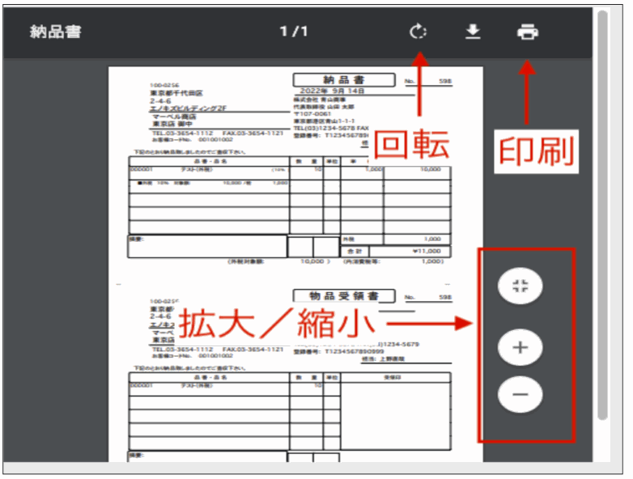Click the 納品書 file title in toolbar
The height and width of the screenshot is (479, 633).
(55, 32)
